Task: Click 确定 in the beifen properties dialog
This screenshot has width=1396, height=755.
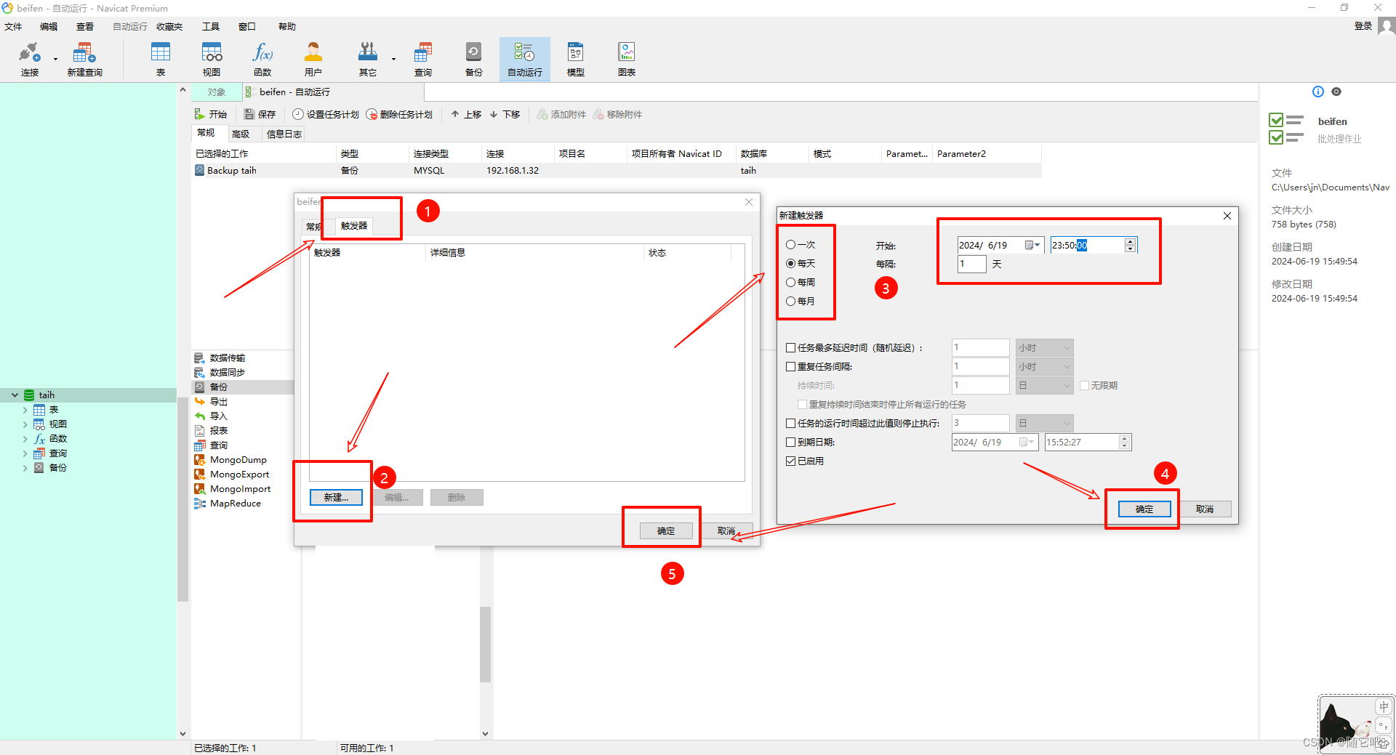Action: (x=666, y=530)
